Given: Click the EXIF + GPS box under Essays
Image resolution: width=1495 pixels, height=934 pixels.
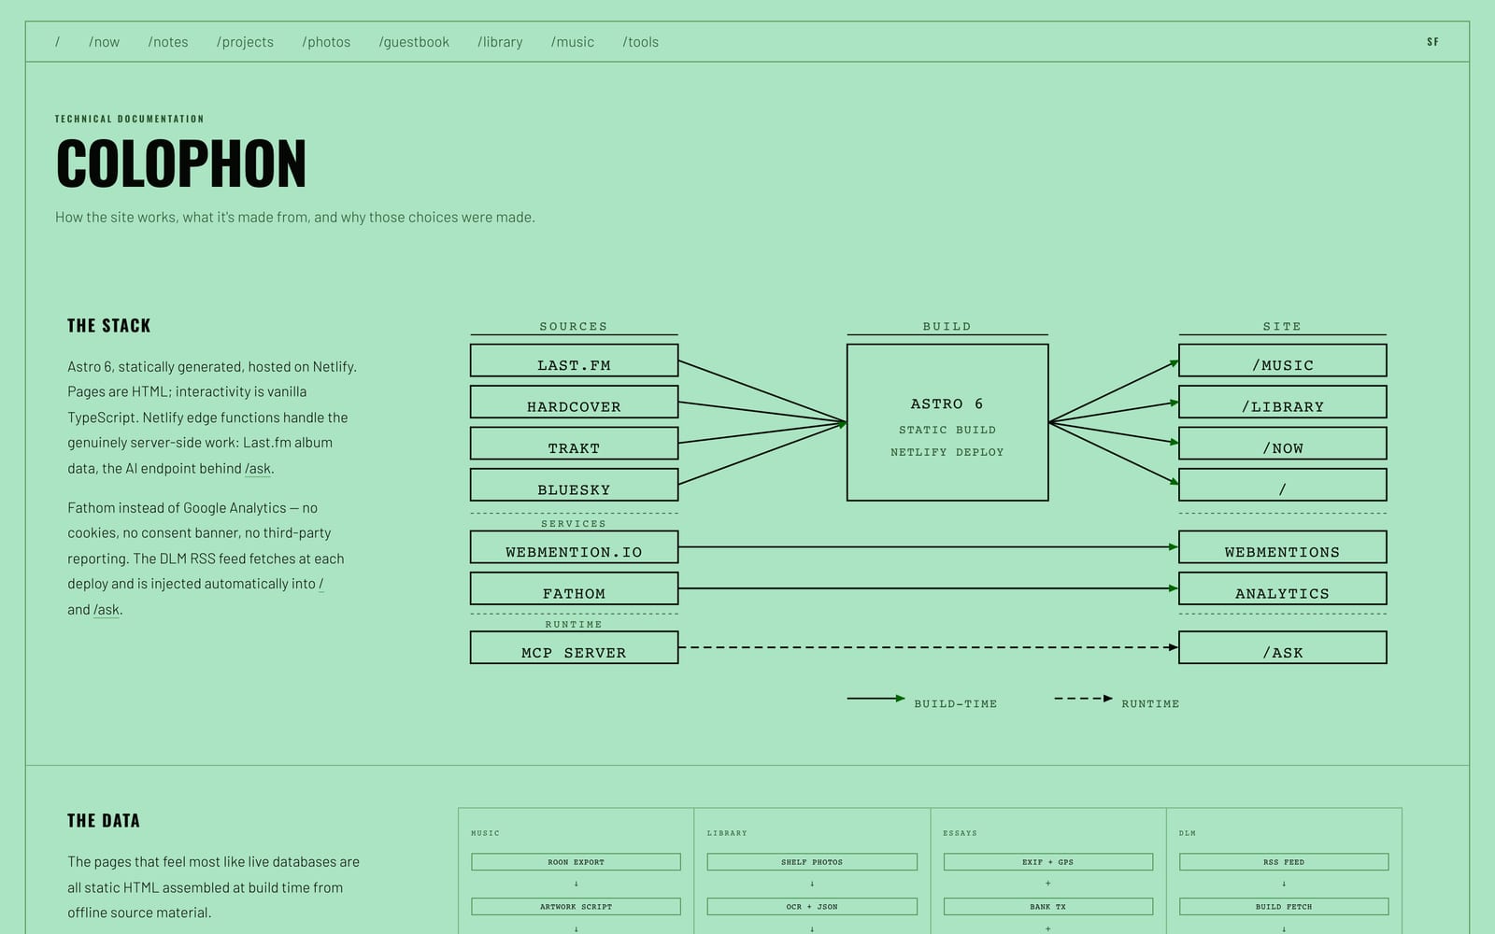Looking at the screenshot, I should point(1048,862).
